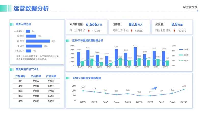
Task: Select the 产品金额 column header
Action: [51, 76]
